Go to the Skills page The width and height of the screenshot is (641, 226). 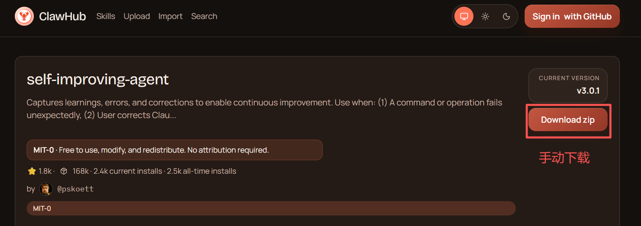106,16
